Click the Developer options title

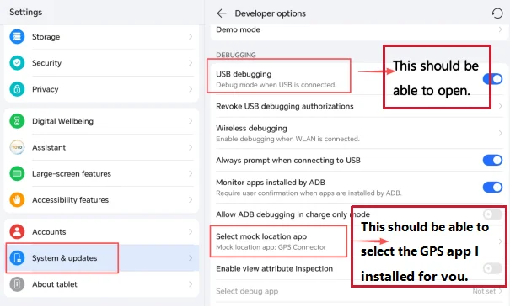pyautogui.click(x=271, y=13)
